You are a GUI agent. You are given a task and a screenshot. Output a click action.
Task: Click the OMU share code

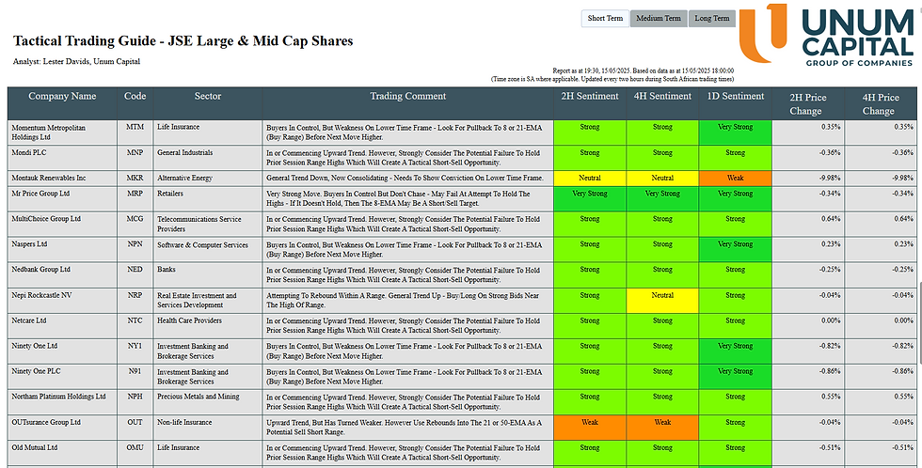pos(135,447)
